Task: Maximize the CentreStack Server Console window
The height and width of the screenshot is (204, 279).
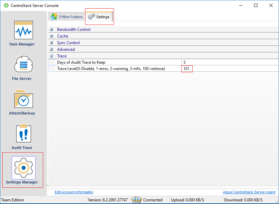Action: [256, 6]
